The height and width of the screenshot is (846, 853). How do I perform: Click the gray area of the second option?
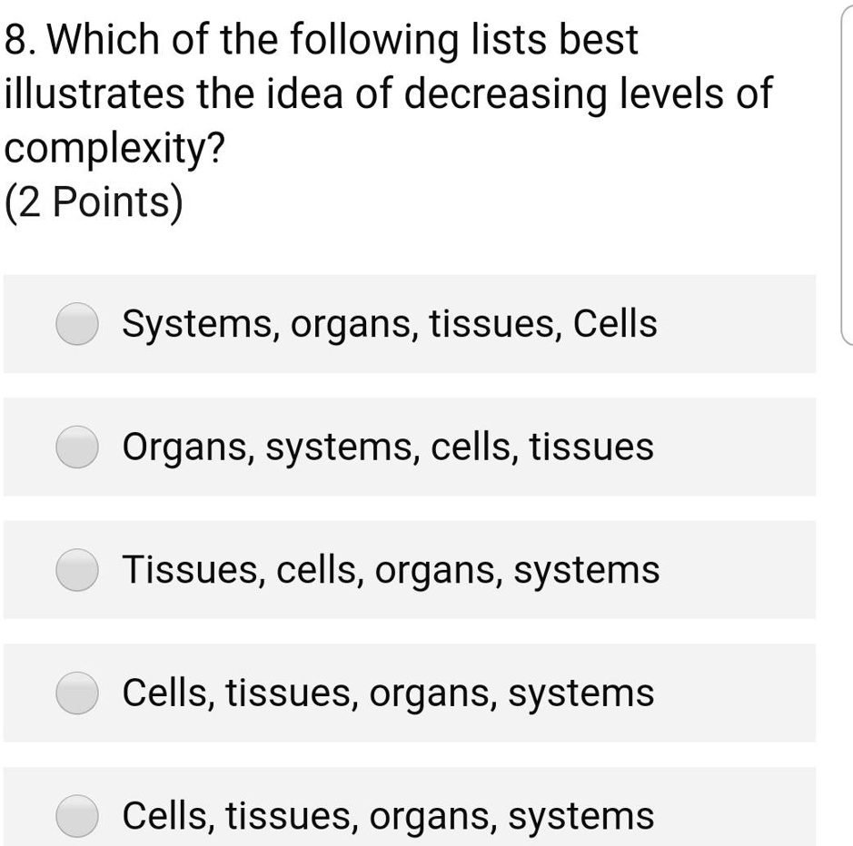(727, 447)
